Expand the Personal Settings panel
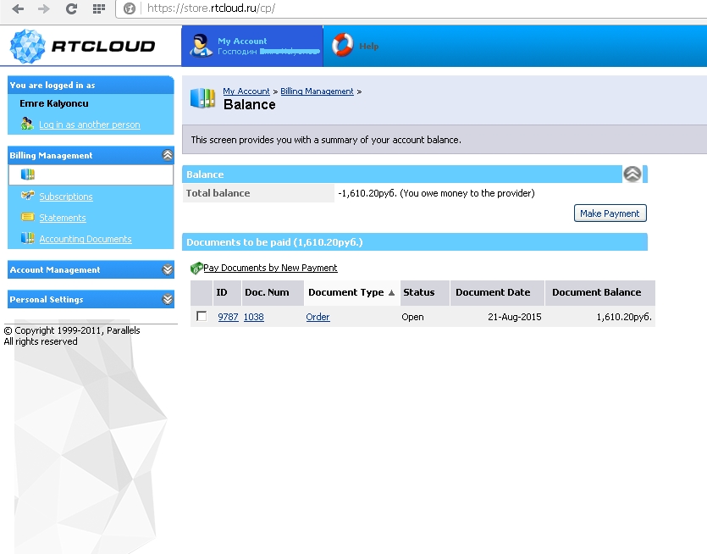This screenshot has height=554, width=707. tap(168, 300)
